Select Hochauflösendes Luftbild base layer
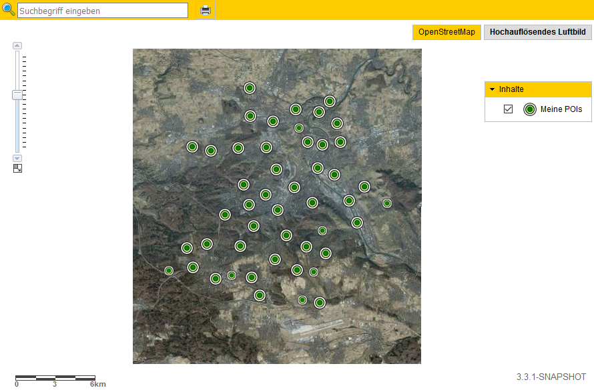Screen dimensions: 594x390 [x=537, y=32]
